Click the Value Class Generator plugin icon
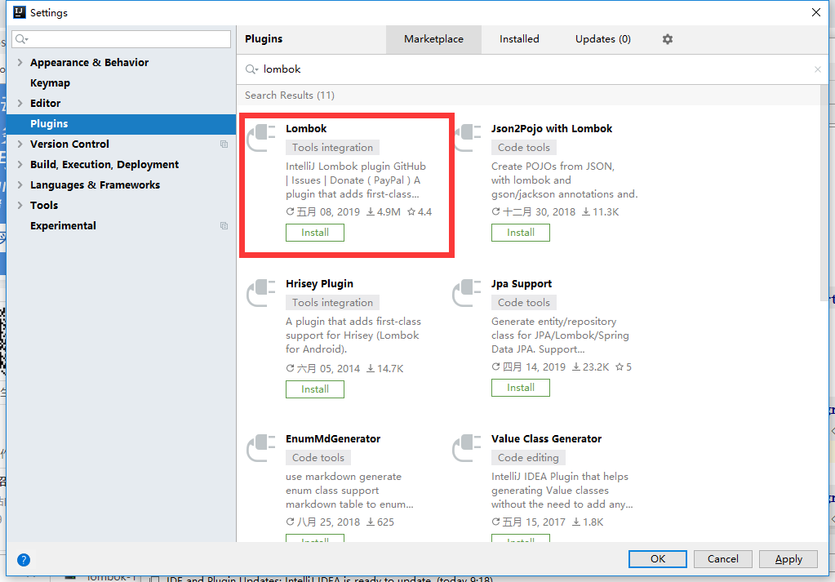The image size is (835, 582). tap(467, 448)
